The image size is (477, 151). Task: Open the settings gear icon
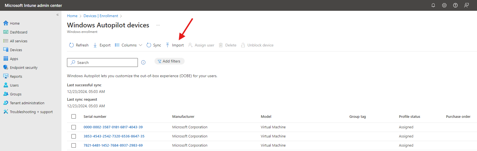point(444,5)
